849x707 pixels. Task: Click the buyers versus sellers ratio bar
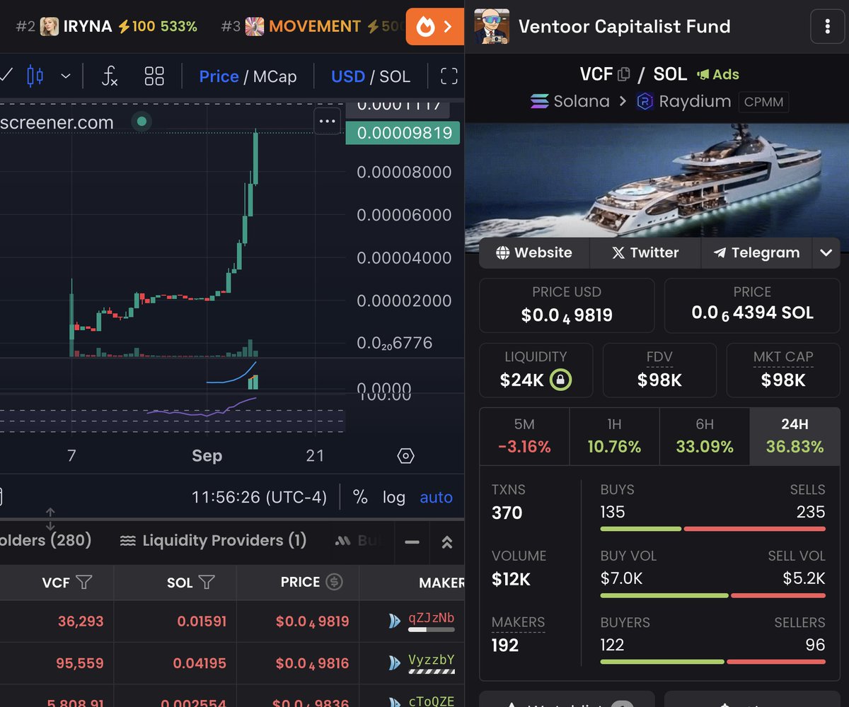[x=712, y=662]
